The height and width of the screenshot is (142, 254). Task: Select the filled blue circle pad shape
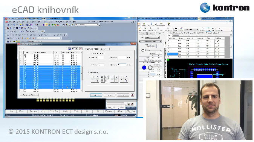tap(144, 68)
